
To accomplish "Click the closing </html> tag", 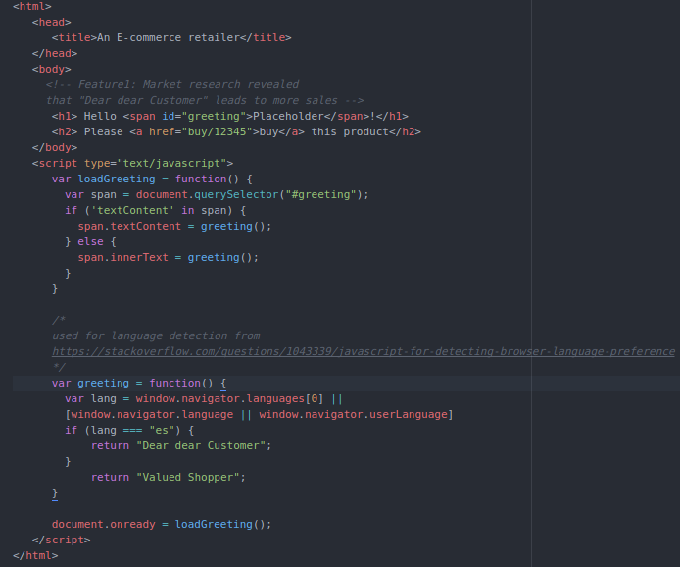I will tap(35, 555).
